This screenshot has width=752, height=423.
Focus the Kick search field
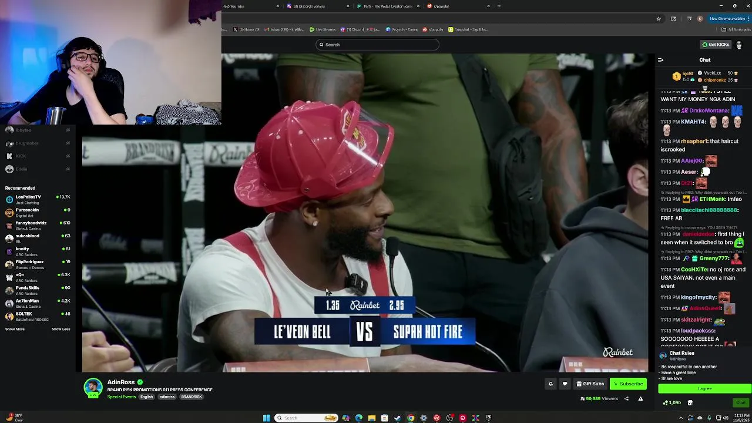coord(377,45)
